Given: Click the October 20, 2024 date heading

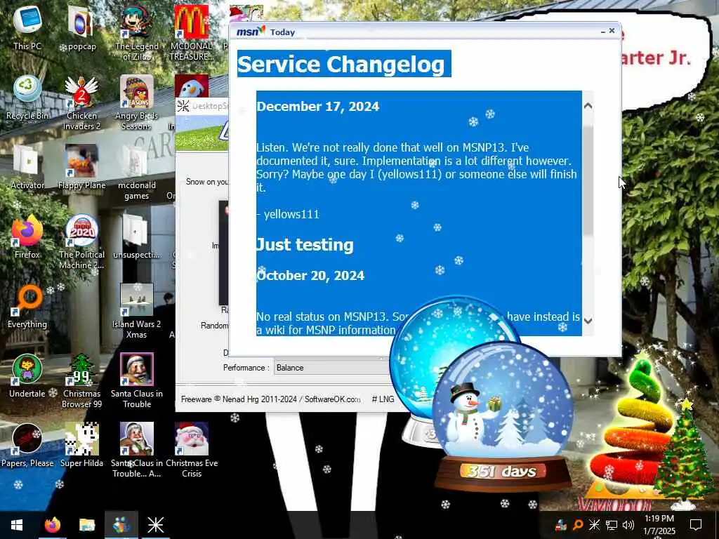Looking at the screenshot, I should pyautogui.click(x=310, y=275).
